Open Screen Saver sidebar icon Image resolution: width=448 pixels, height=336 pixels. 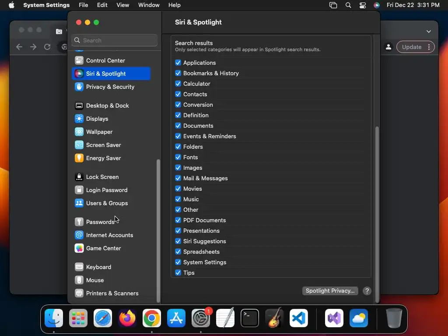(79, 145)
